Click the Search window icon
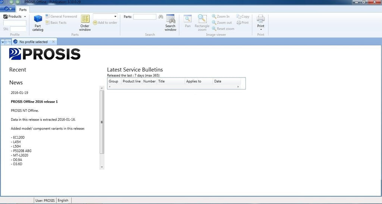This screenshot has width=382, height=204. [x=170, y=22]
